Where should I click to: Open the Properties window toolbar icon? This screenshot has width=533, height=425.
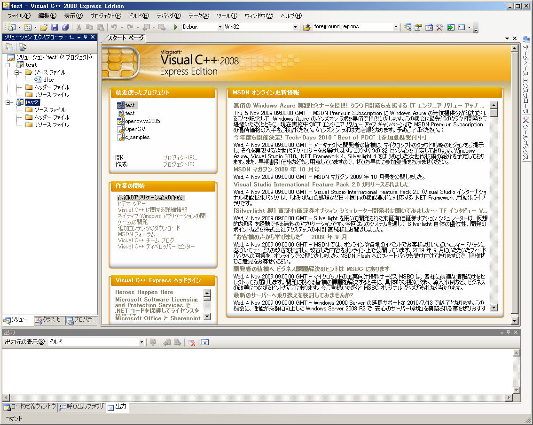click(418, 27)
